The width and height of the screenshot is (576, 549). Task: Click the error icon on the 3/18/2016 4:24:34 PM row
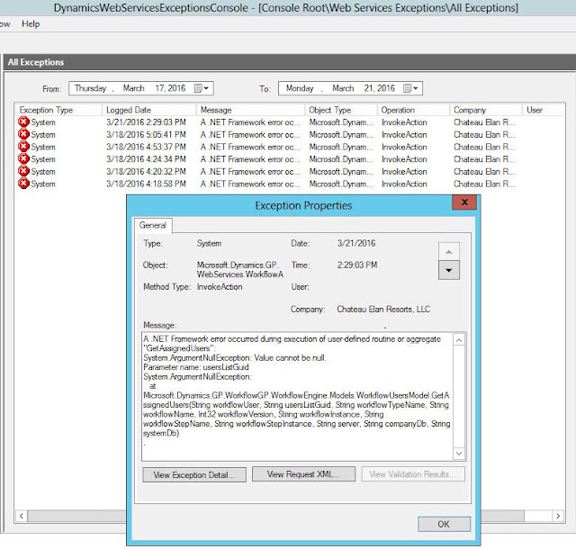(x=23, y=158)
